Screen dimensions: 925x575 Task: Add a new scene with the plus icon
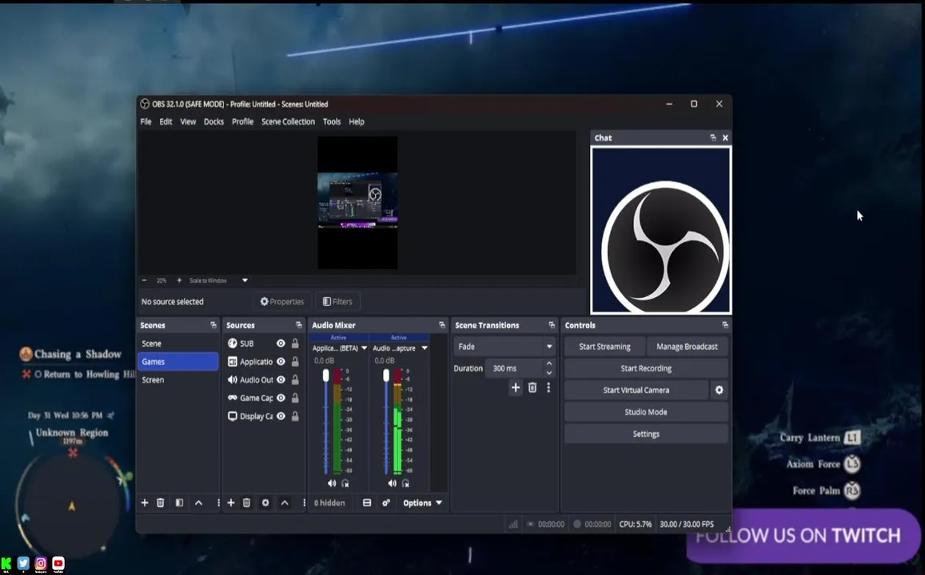click(x=145, y=502)
